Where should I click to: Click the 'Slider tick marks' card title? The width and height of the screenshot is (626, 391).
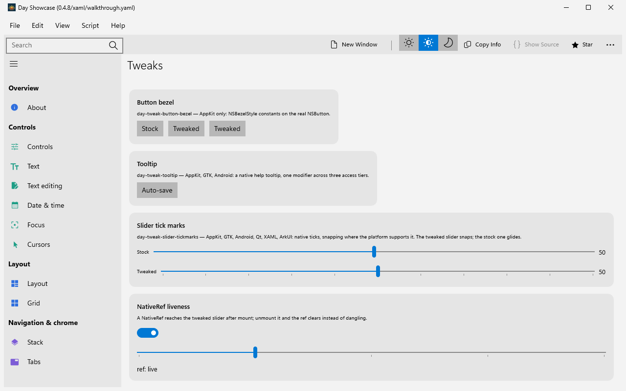pyautogui.click(x=161, y=225)
